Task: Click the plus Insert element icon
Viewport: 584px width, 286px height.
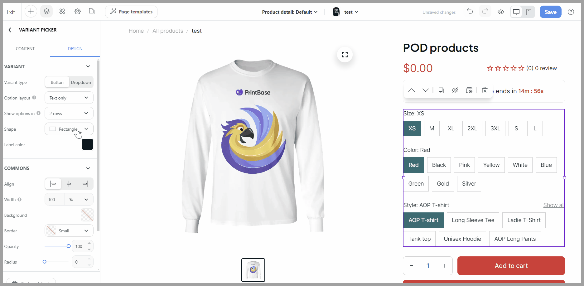Action: (31, 12)
